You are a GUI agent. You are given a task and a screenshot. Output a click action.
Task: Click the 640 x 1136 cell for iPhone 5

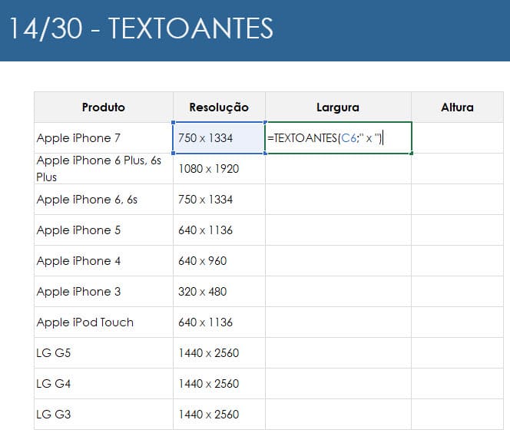click(x=219, y=230)
